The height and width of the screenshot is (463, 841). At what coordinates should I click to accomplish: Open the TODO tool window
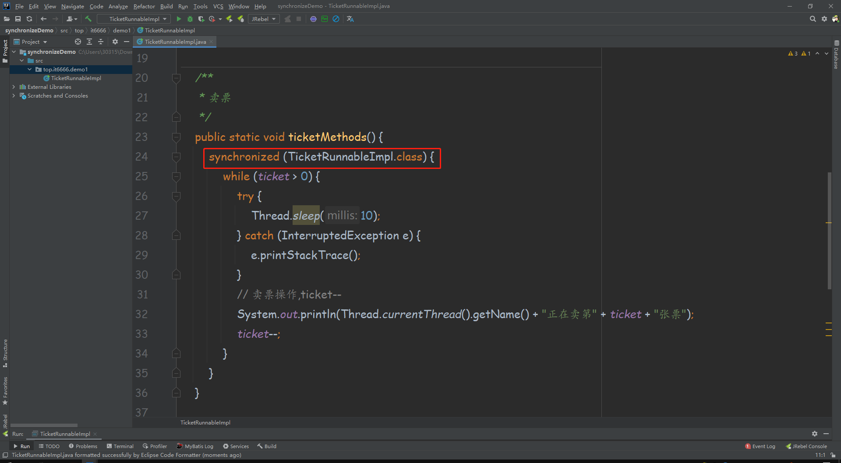[x=49, y=446]
